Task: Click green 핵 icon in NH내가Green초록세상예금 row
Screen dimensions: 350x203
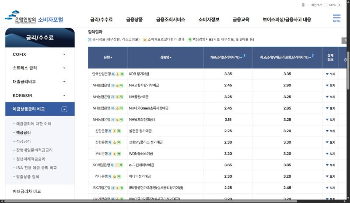Action: (121, 108)
